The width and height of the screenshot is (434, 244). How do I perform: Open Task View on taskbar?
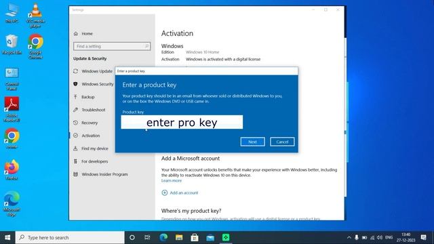147,238
